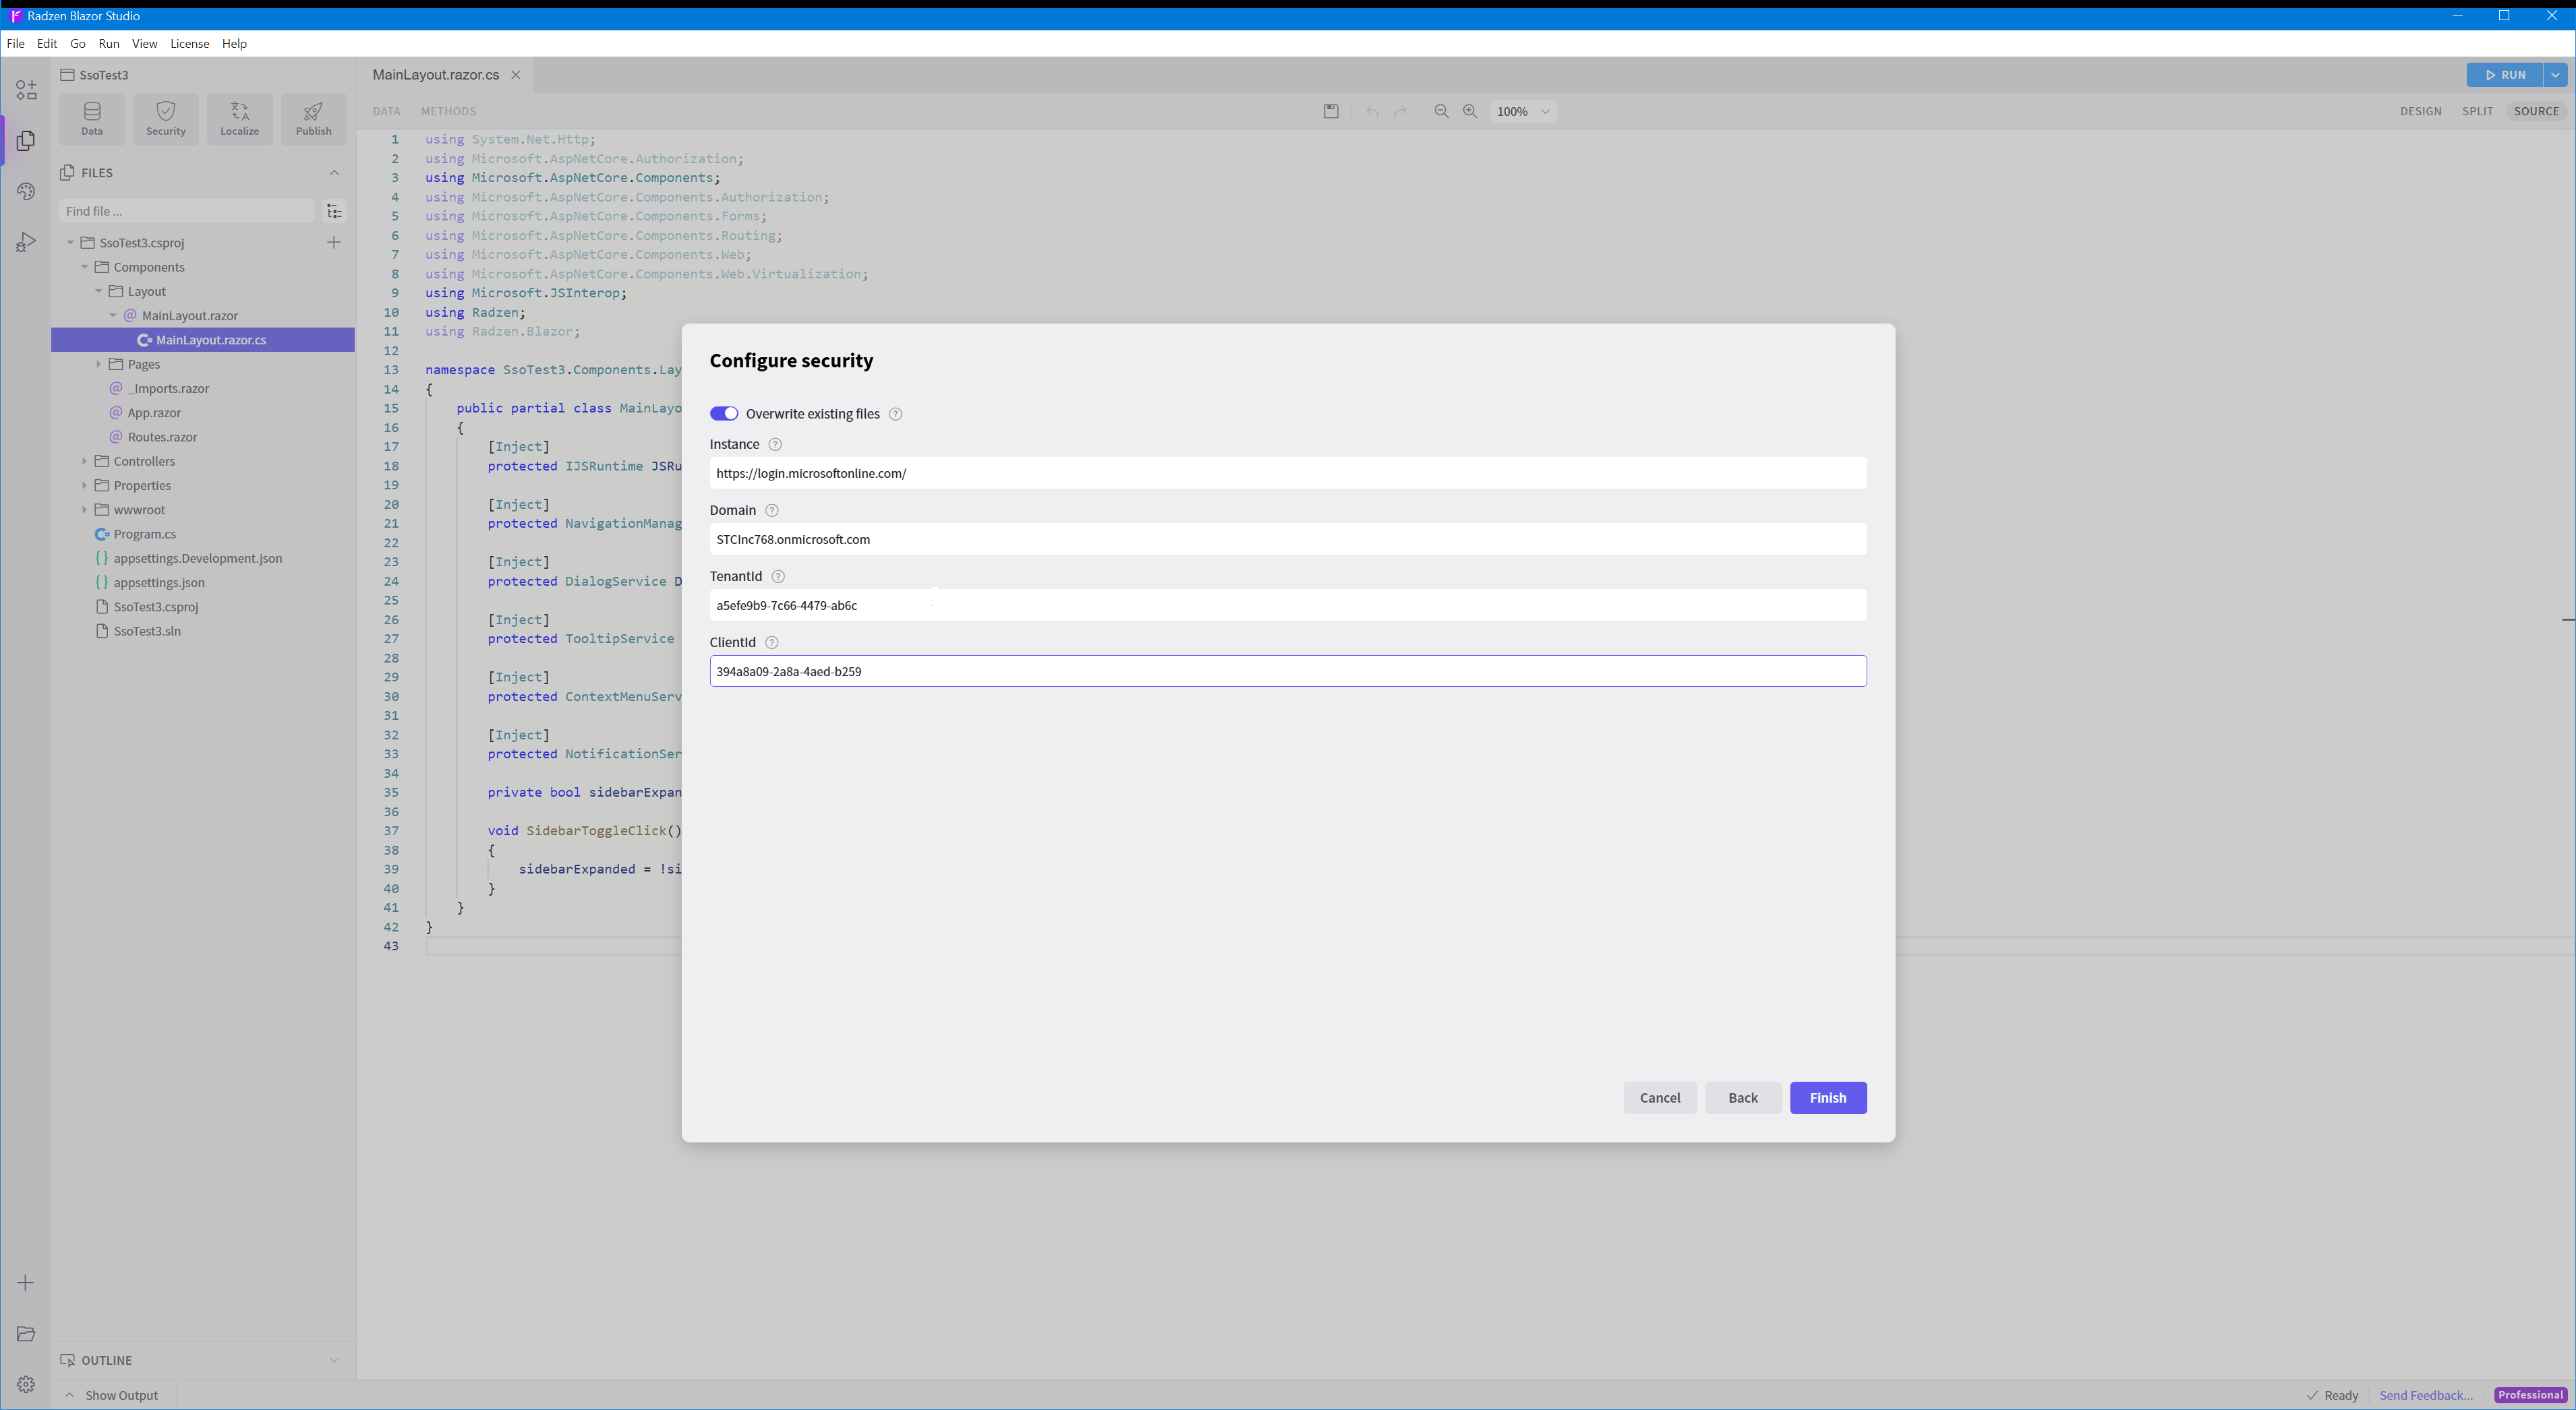
Task: Cancel the Configure security dialog
Action: point(1660,1098)
